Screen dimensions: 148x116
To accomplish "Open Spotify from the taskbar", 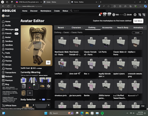I will (102, 113).
